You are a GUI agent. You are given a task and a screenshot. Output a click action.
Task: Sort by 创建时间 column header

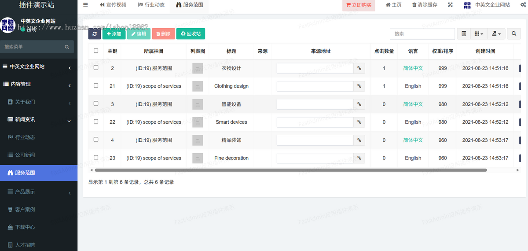[x=485, y=51]
